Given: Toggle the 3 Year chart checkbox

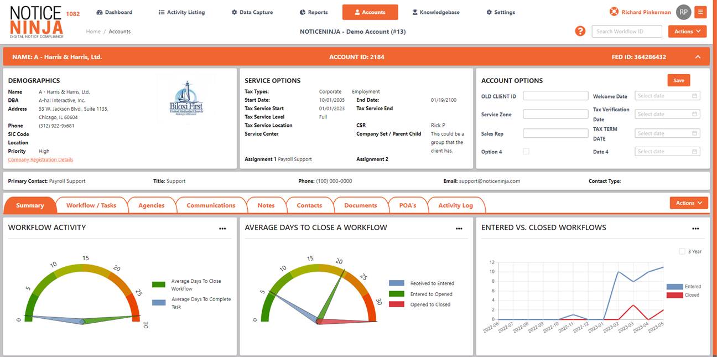Looking at the screenshot, I should [x=683, y=251].
